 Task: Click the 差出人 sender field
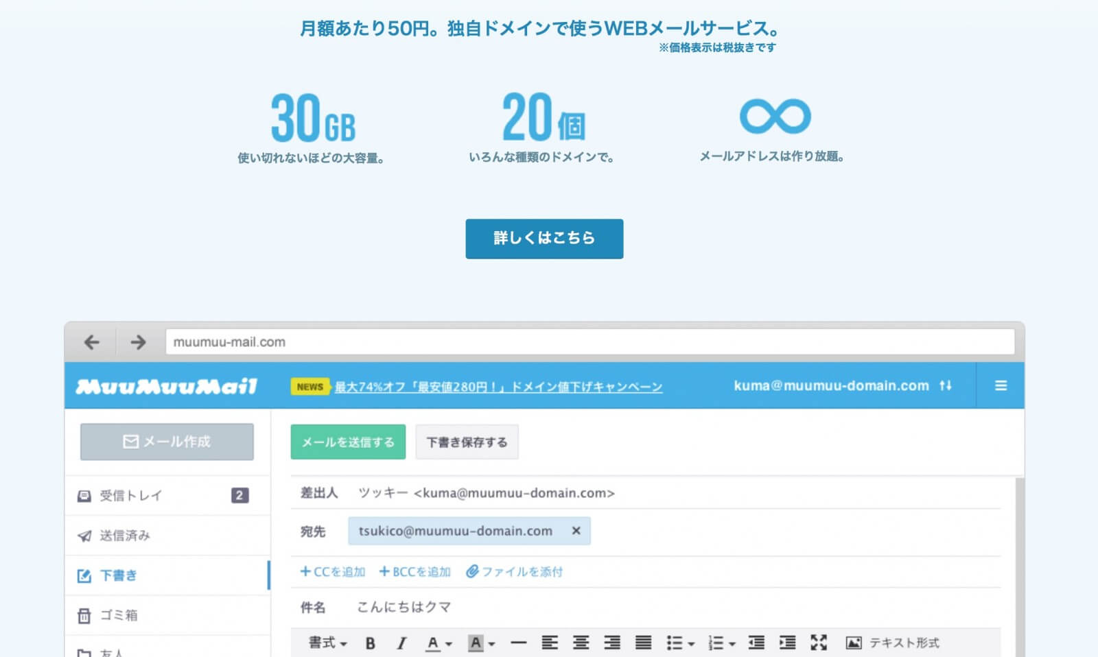coord(645,493)
